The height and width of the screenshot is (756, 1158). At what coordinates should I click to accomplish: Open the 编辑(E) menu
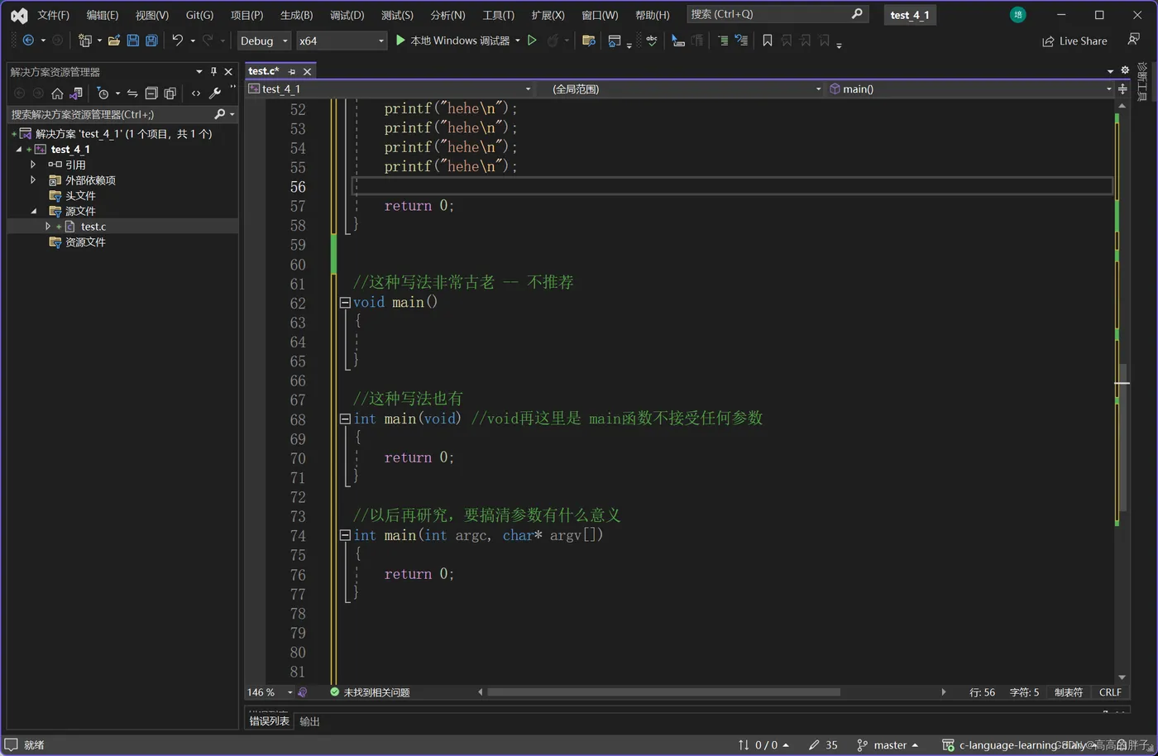103,15
